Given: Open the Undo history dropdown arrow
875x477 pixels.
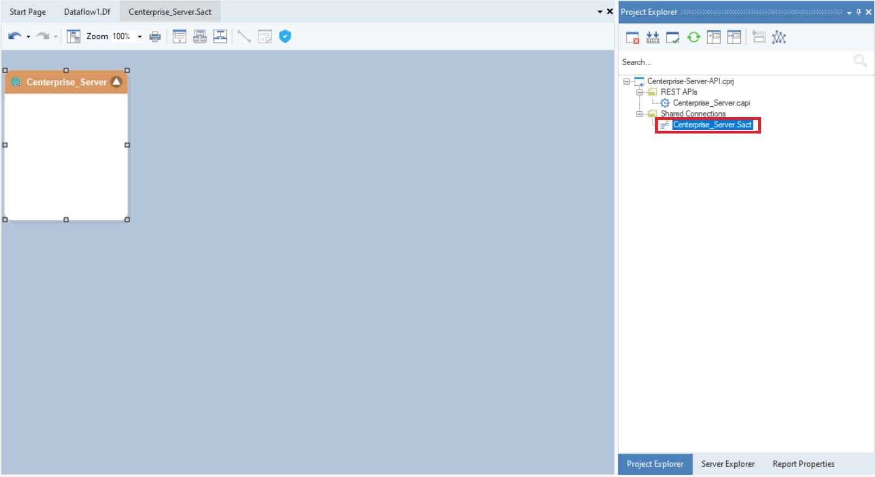Looking at the screenshot, I should (x=28, y=37).
